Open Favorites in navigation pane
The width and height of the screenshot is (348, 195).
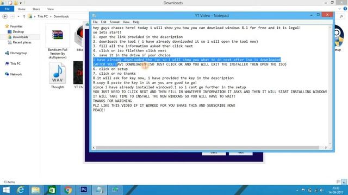[x=16, y=27]
